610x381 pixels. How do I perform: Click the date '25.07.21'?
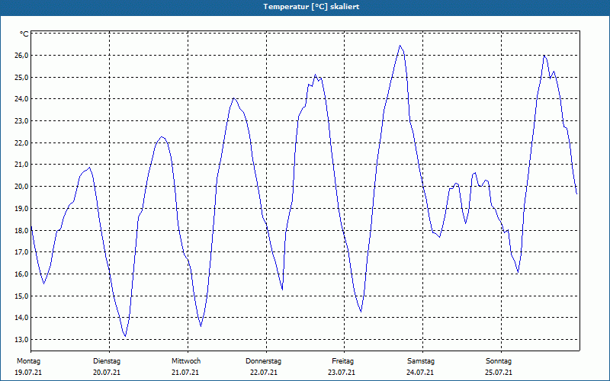(499, 373)
